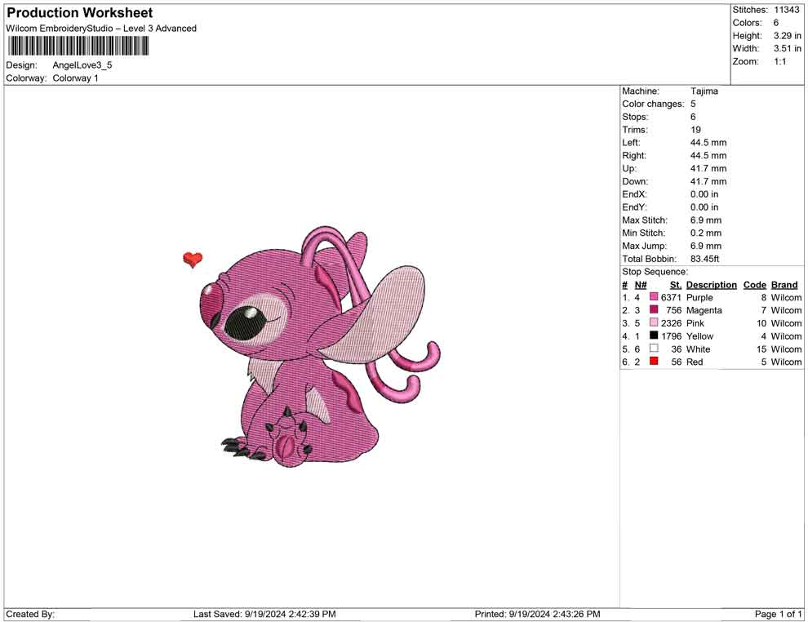Click the 'Created By:' footer label

coord(30,614)
